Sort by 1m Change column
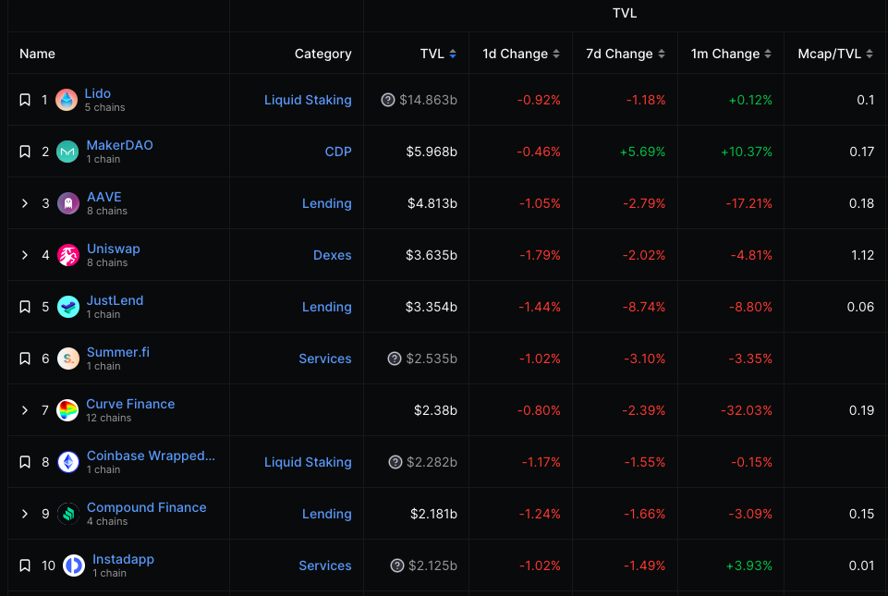 (x=731, y=54)
